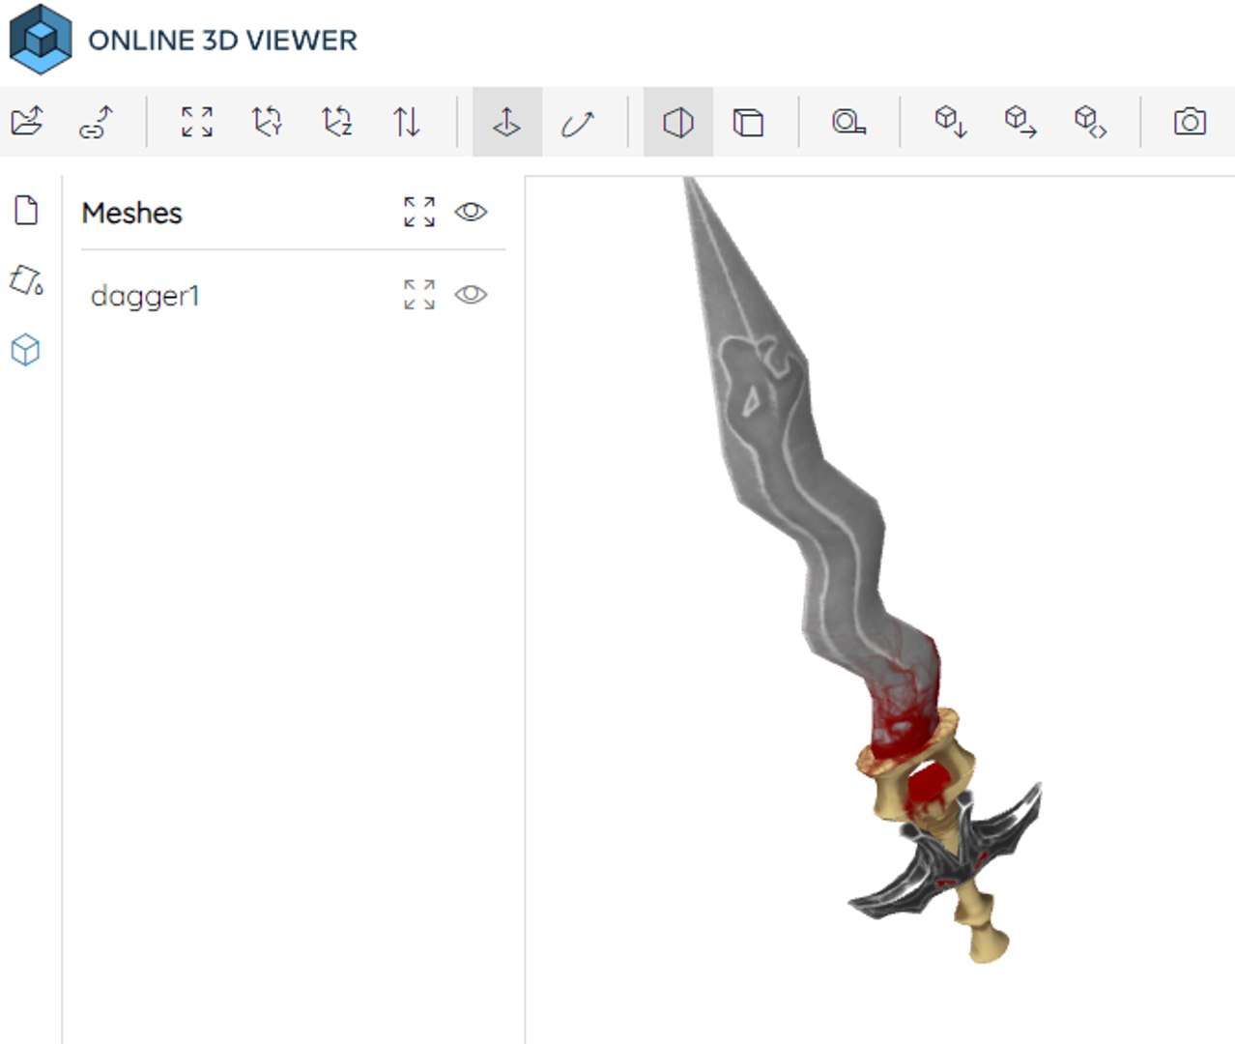Show the Files sidebar panel

click(26, 210)
